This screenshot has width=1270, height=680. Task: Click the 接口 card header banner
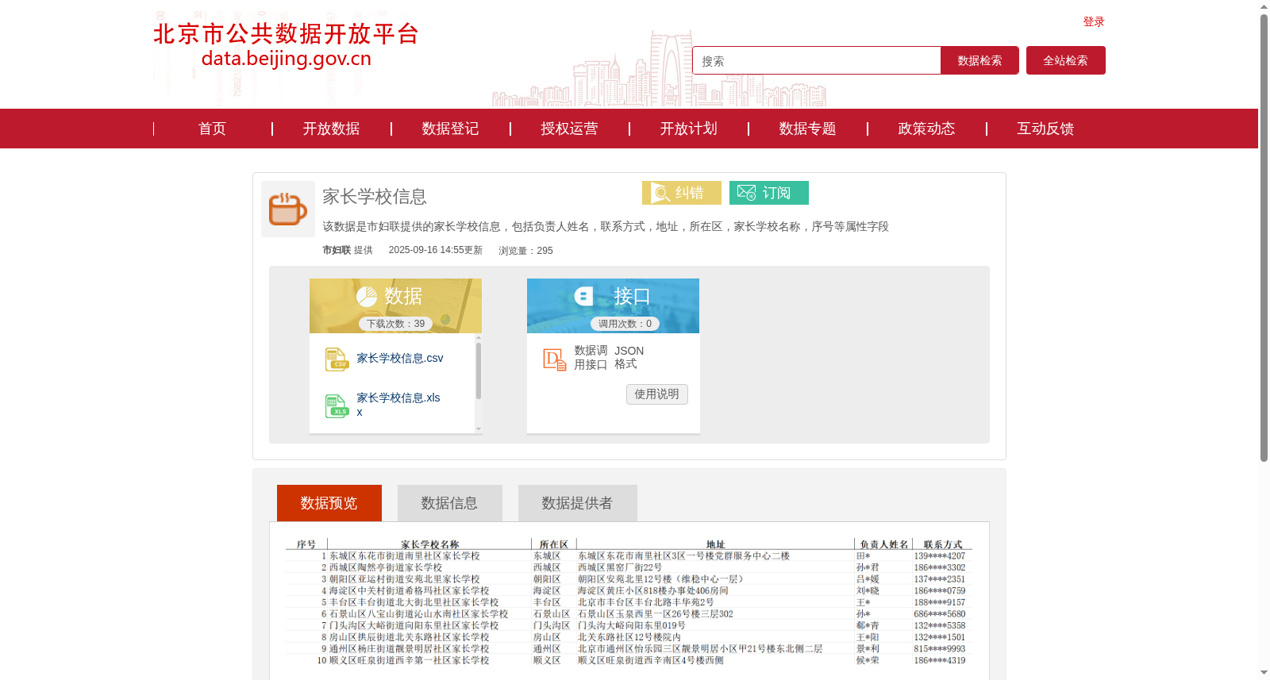pyautogui.click(x=613, y=305)
